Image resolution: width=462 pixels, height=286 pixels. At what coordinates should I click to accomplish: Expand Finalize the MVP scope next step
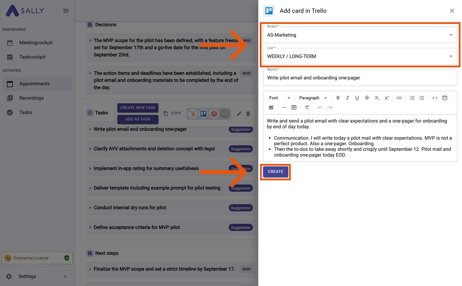tap(90, 269)
